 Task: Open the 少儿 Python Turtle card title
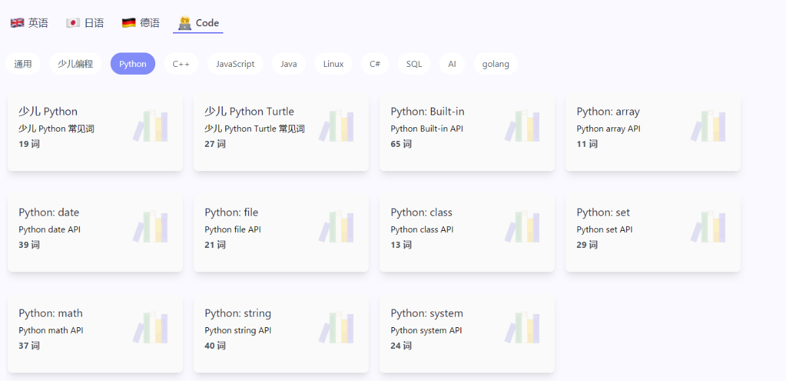[x=249, y=111]
